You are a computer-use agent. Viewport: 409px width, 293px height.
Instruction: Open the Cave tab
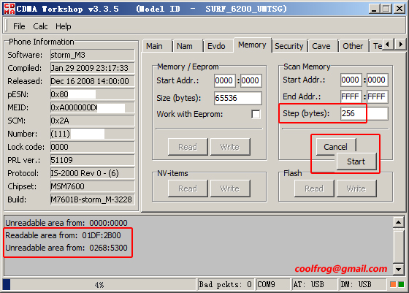coord(323,46)
